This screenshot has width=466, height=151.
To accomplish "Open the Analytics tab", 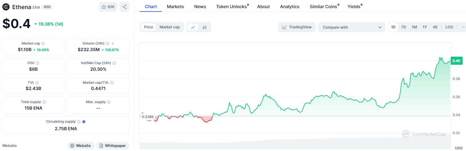I will click(290, 7).
